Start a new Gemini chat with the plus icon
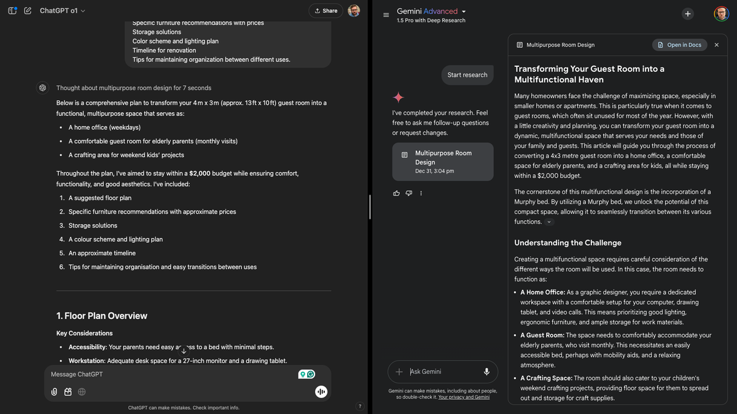 (687, 13)
